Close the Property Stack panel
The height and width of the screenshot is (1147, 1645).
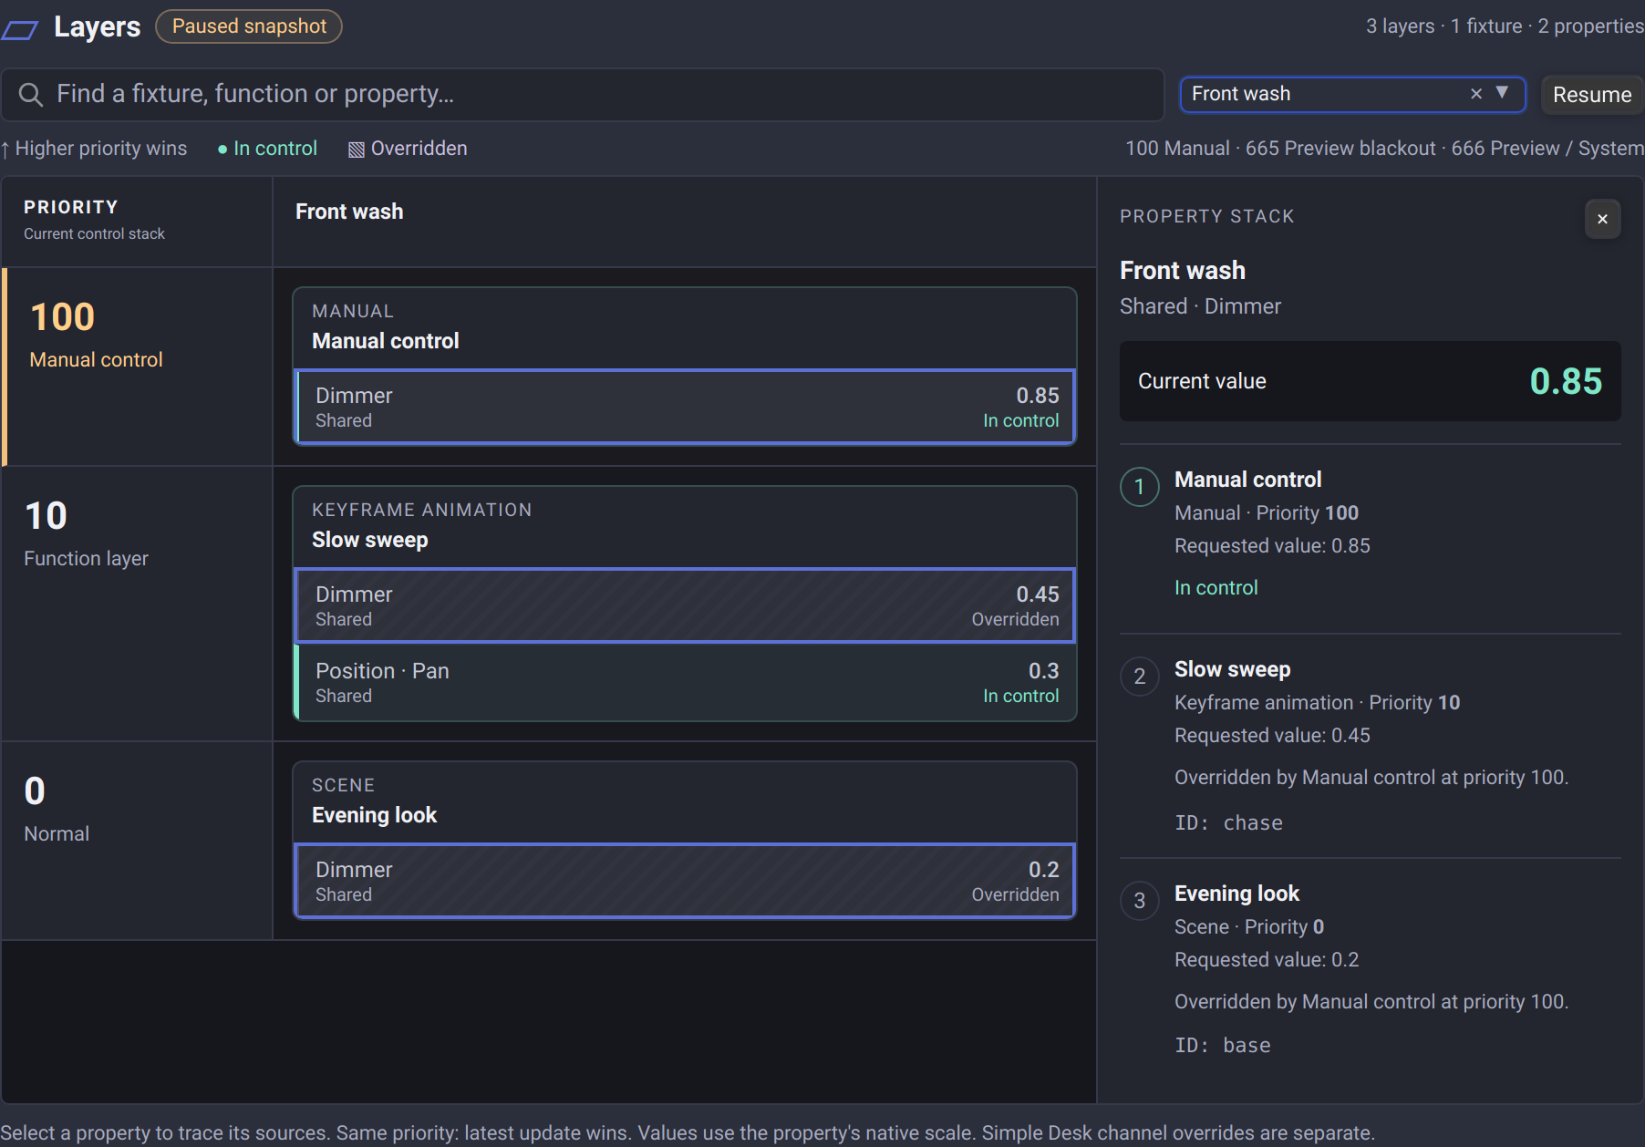pos(1602,219)
